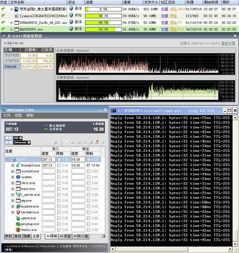Click security shield icon for QQ2009SP4.exe
The width and height of the screenshot is (239, 253).
71,29
